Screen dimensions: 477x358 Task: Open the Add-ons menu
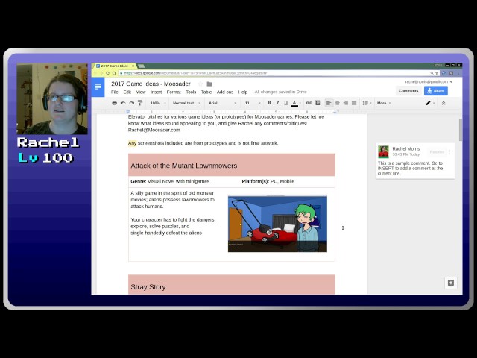pyautogui.click(x=225, y=92)
